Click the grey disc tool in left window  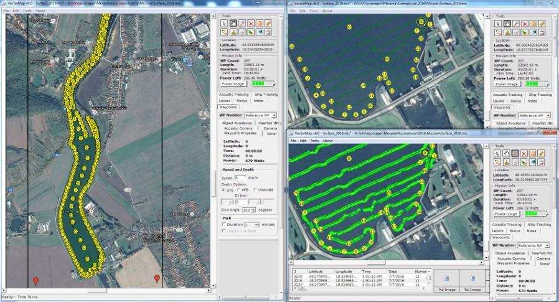point(242,32)
